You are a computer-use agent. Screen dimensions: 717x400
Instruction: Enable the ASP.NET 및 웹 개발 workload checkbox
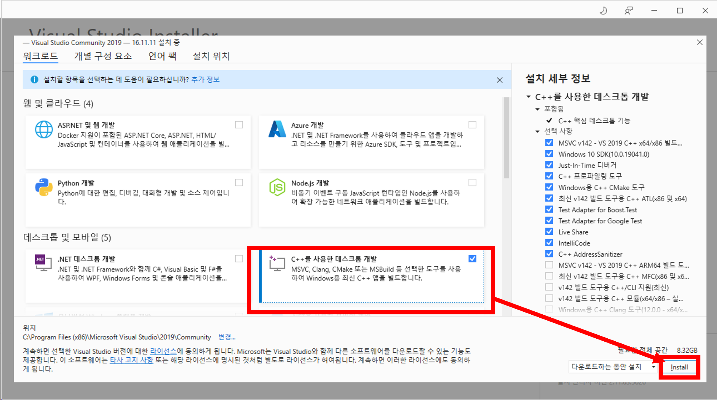coord(239,125)
